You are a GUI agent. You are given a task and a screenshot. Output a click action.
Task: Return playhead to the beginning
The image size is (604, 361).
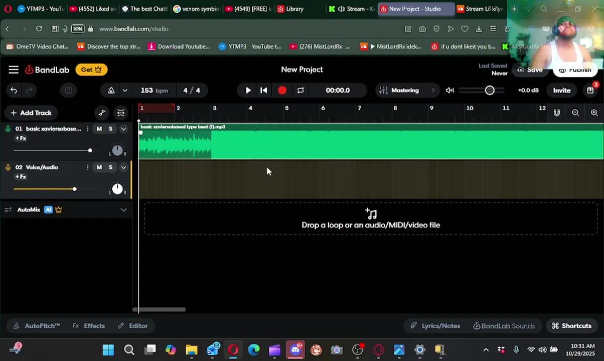(264, 90)
